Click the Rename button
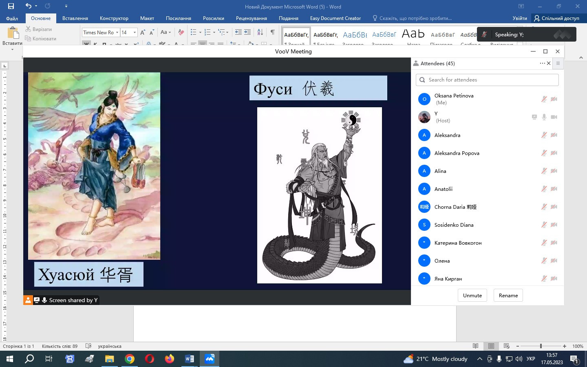Image resolution: width=587 pixels, height=367 pixels. coord(508,295)
